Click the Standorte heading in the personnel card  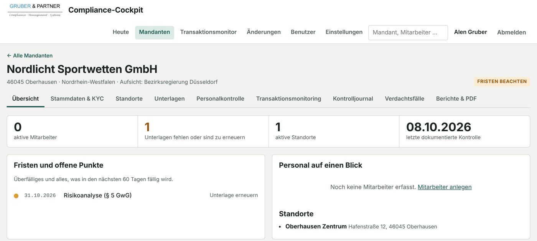[296, 214]
